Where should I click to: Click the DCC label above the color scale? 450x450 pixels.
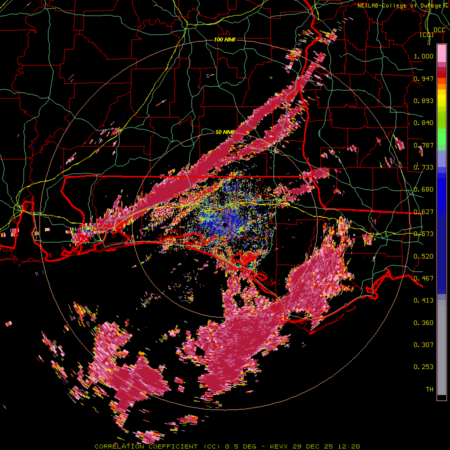click(439, 30)
